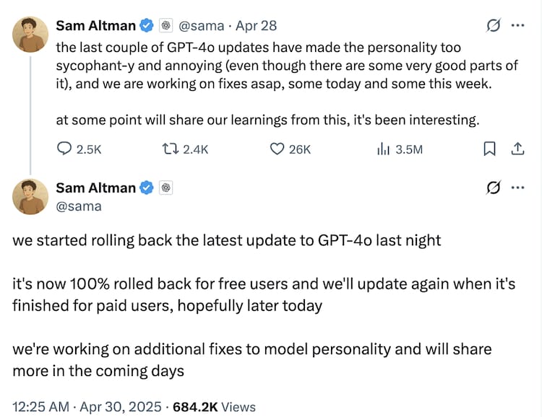Bookmark the first tweet
This screenshot has height=417, width=542.
[x=489, y=149]
